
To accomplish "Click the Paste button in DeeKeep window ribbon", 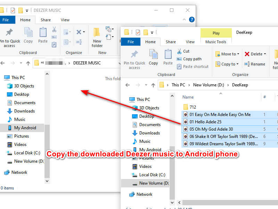I will 168,57.
